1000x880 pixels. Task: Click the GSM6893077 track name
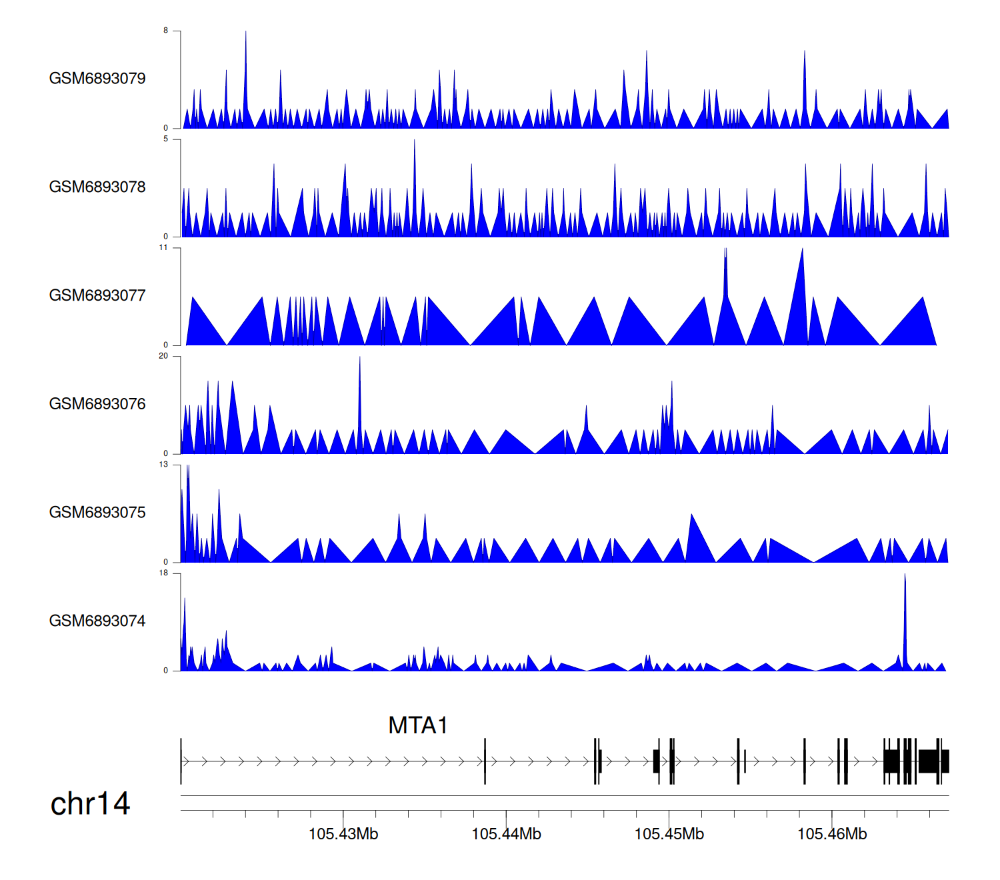pyautogui.click(x=97, y=296)
